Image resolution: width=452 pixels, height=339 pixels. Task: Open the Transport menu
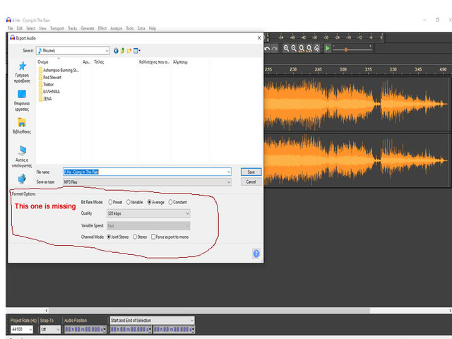tap(57, 28)
